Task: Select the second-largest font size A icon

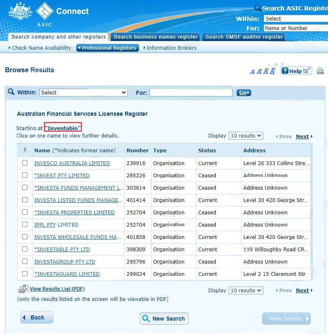Action: pos(266,71)
